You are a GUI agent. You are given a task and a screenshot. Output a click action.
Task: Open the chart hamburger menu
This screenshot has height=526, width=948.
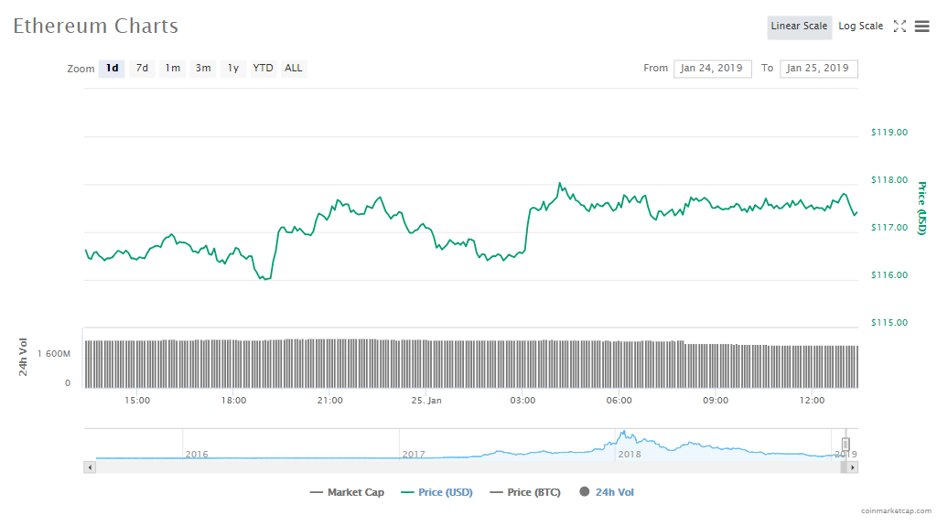921,27
